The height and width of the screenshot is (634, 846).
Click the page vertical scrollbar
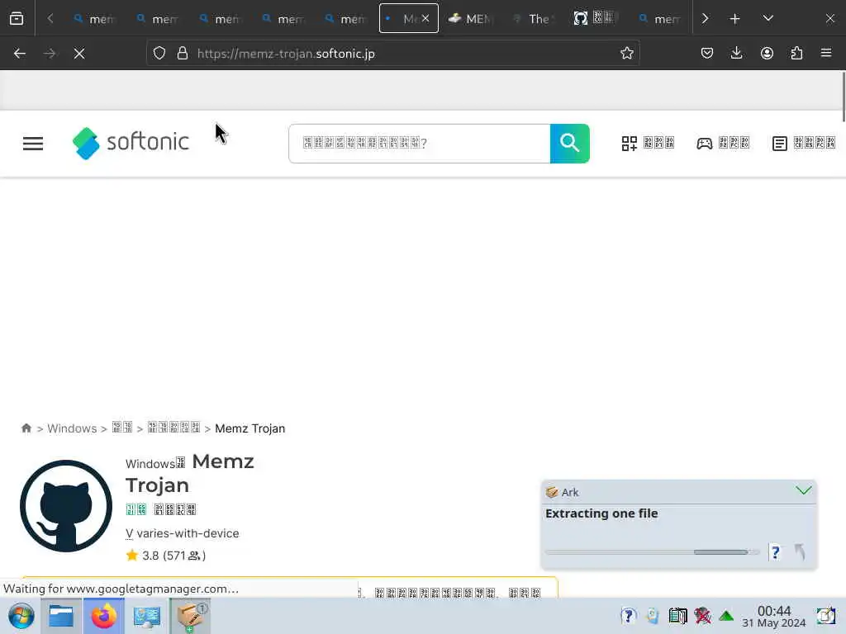coord(842,97)
